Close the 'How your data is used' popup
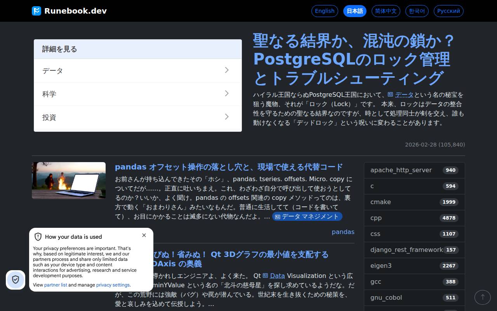The height and width of the screenshot is (311, 497). (x=144, y=235)
